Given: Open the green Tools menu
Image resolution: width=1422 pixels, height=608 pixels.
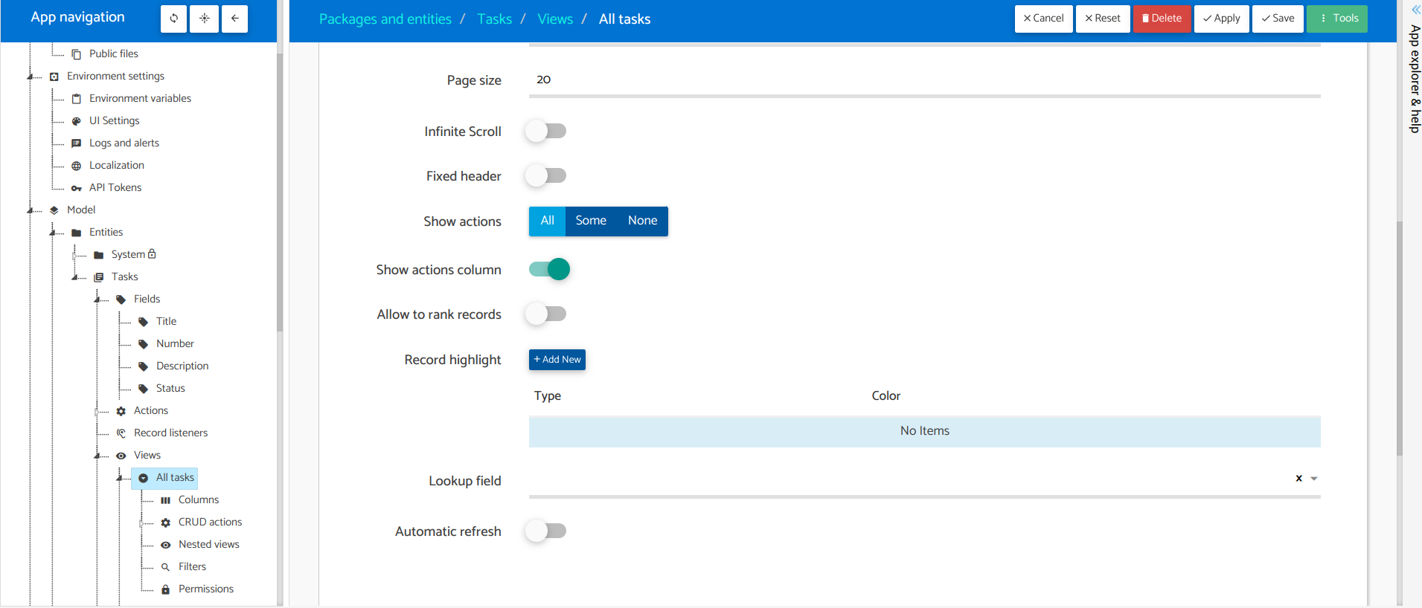Looking at the screenshot, I should click(x=1337, y=19).
